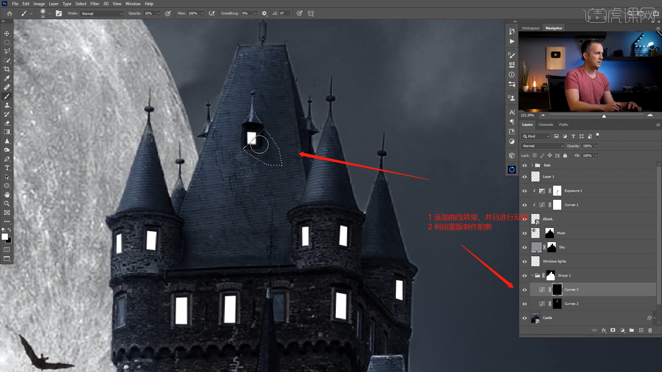Click the brush angle input field
Viewport: 662px width, 372px height.
(x=285, y=13)
